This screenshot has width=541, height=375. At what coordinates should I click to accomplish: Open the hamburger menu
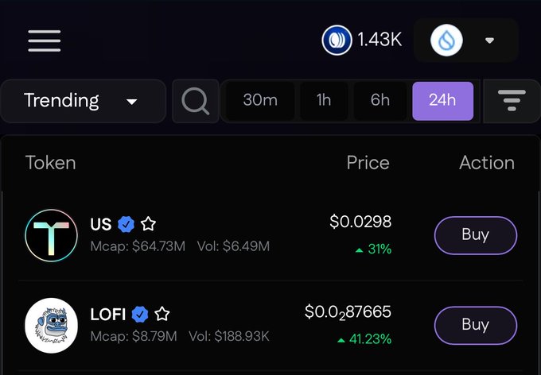[x=45, y=41]
